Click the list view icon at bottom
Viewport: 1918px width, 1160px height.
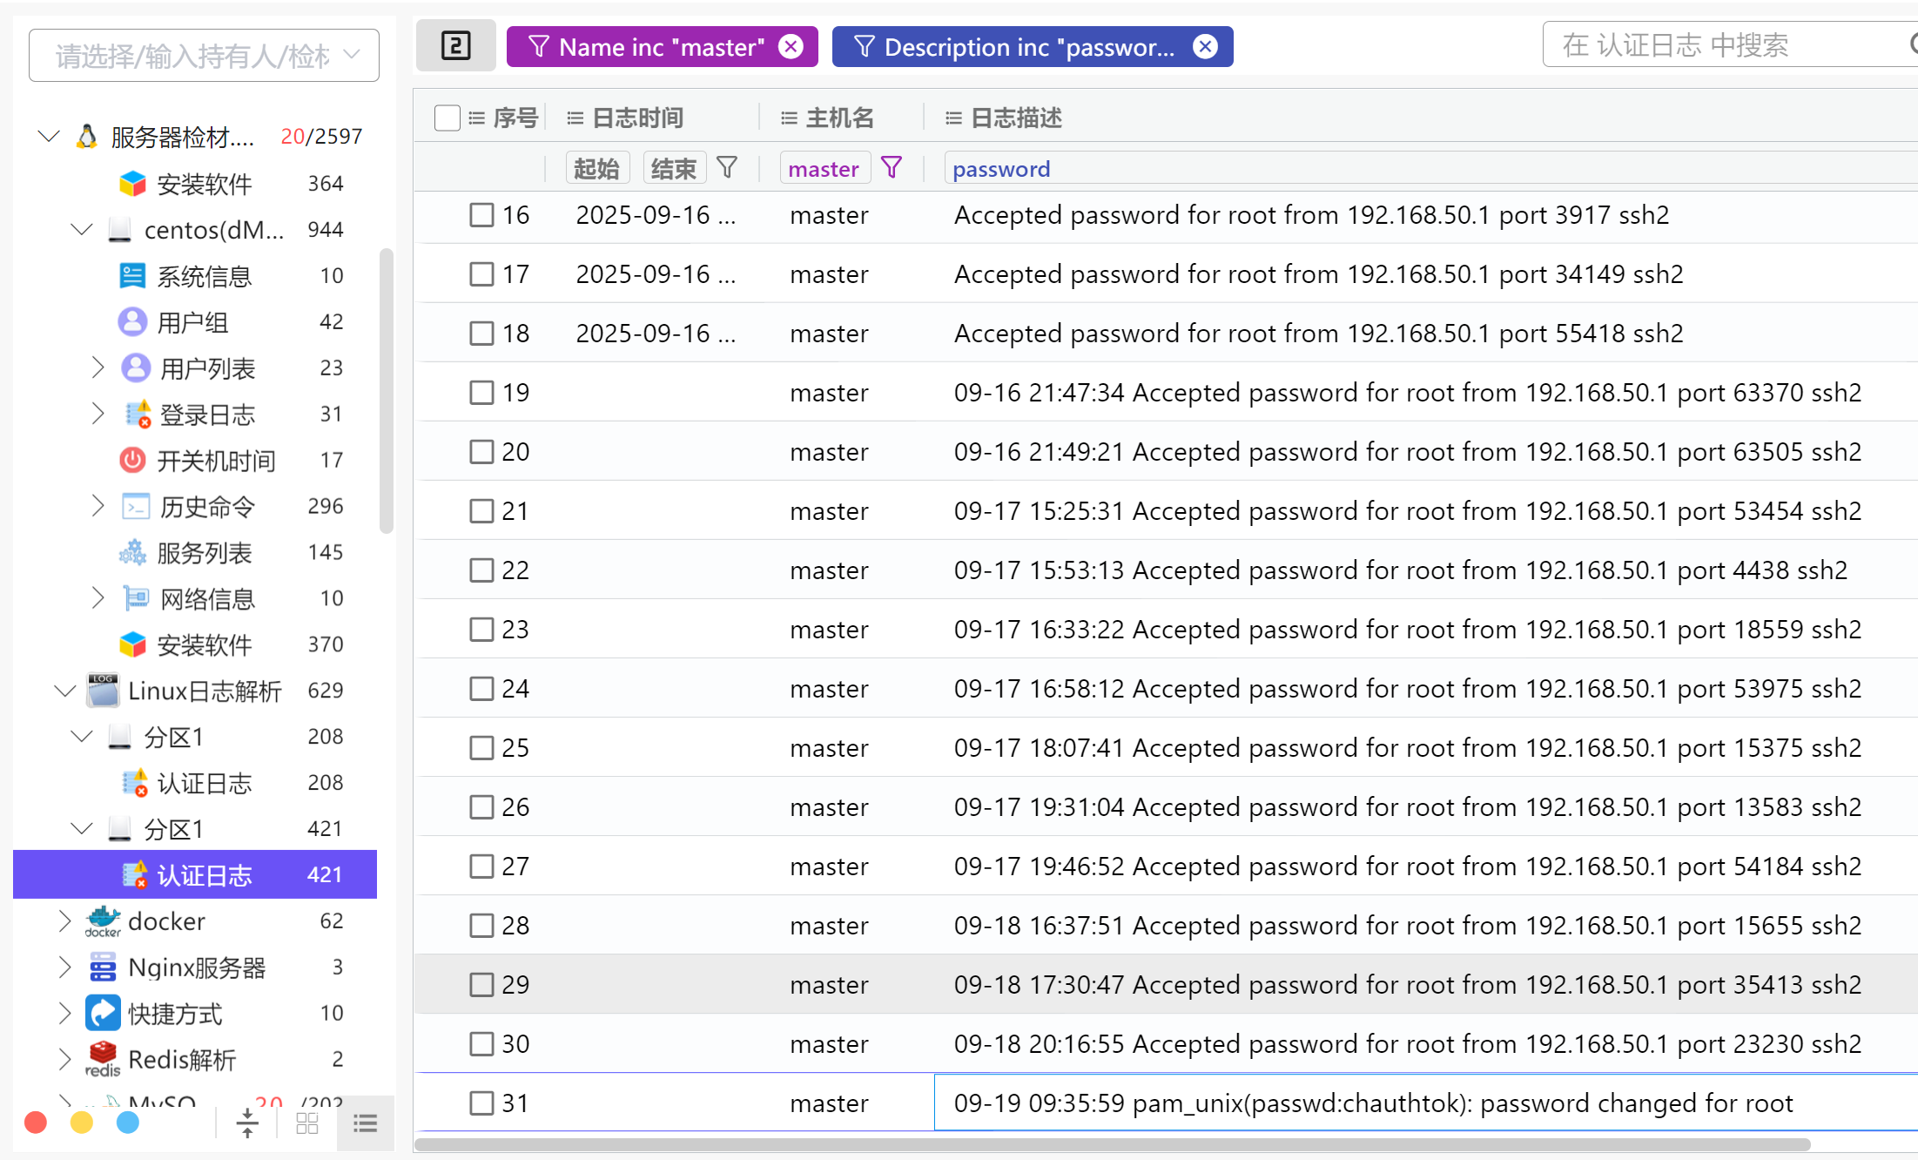[x=365, y=1123]
